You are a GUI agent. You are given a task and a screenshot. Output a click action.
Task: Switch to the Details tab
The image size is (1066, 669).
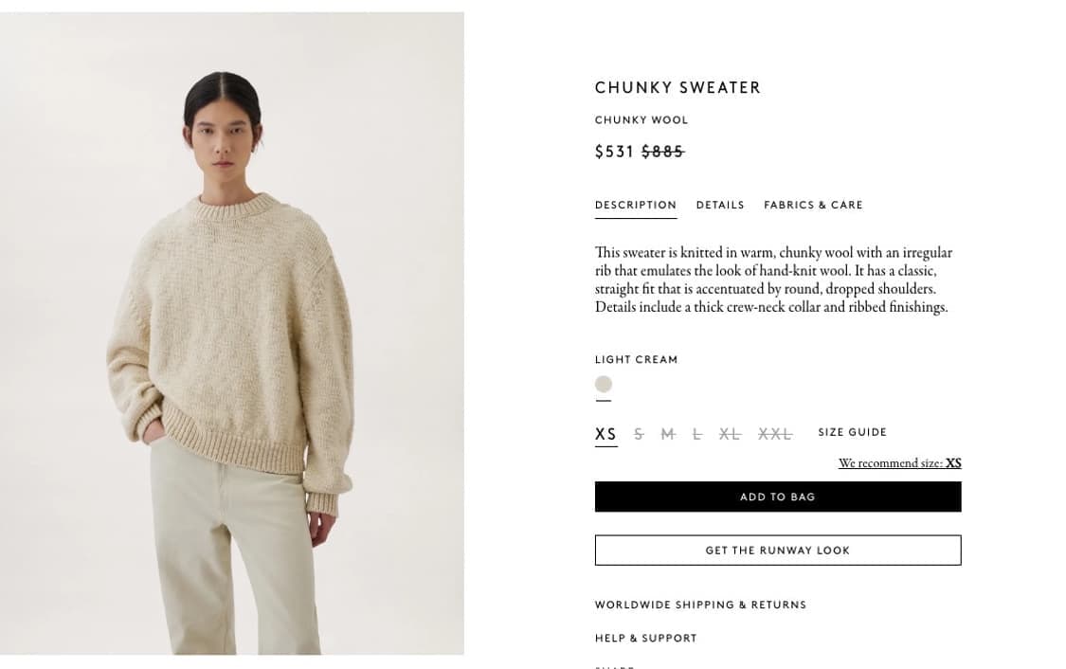[720, 206]
